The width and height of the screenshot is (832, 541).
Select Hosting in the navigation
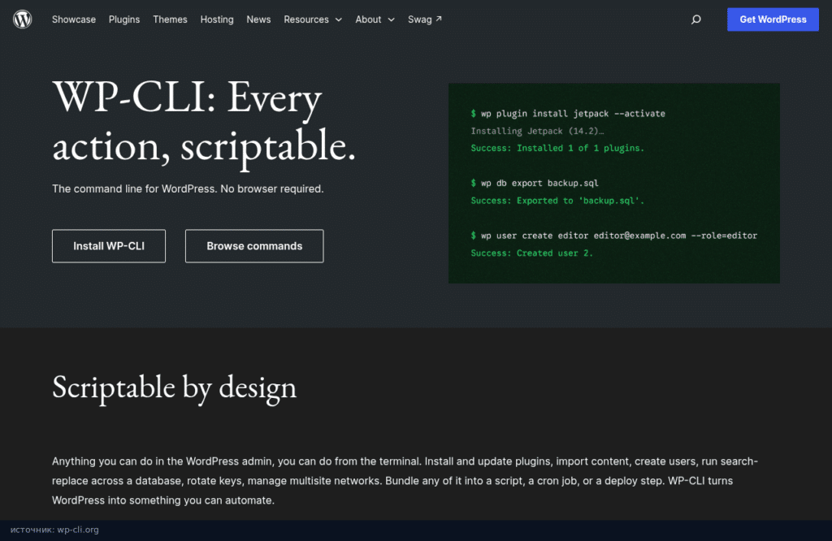point(216,19)
